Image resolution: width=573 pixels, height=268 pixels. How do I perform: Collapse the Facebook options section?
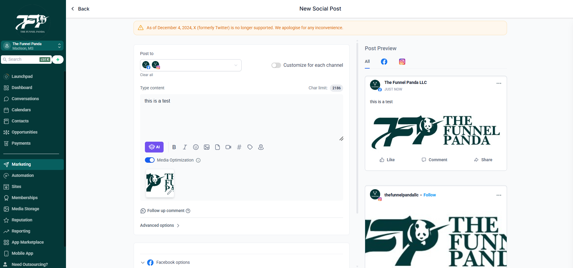142,263
